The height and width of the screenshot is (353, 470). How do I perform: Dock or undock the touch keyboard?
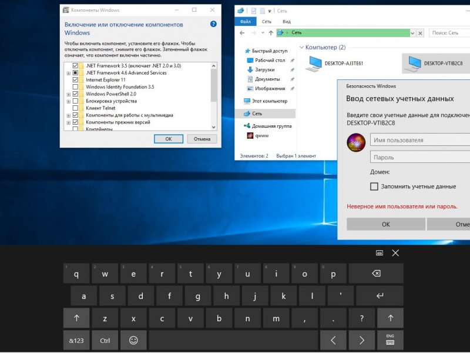(x=380, y=253)
